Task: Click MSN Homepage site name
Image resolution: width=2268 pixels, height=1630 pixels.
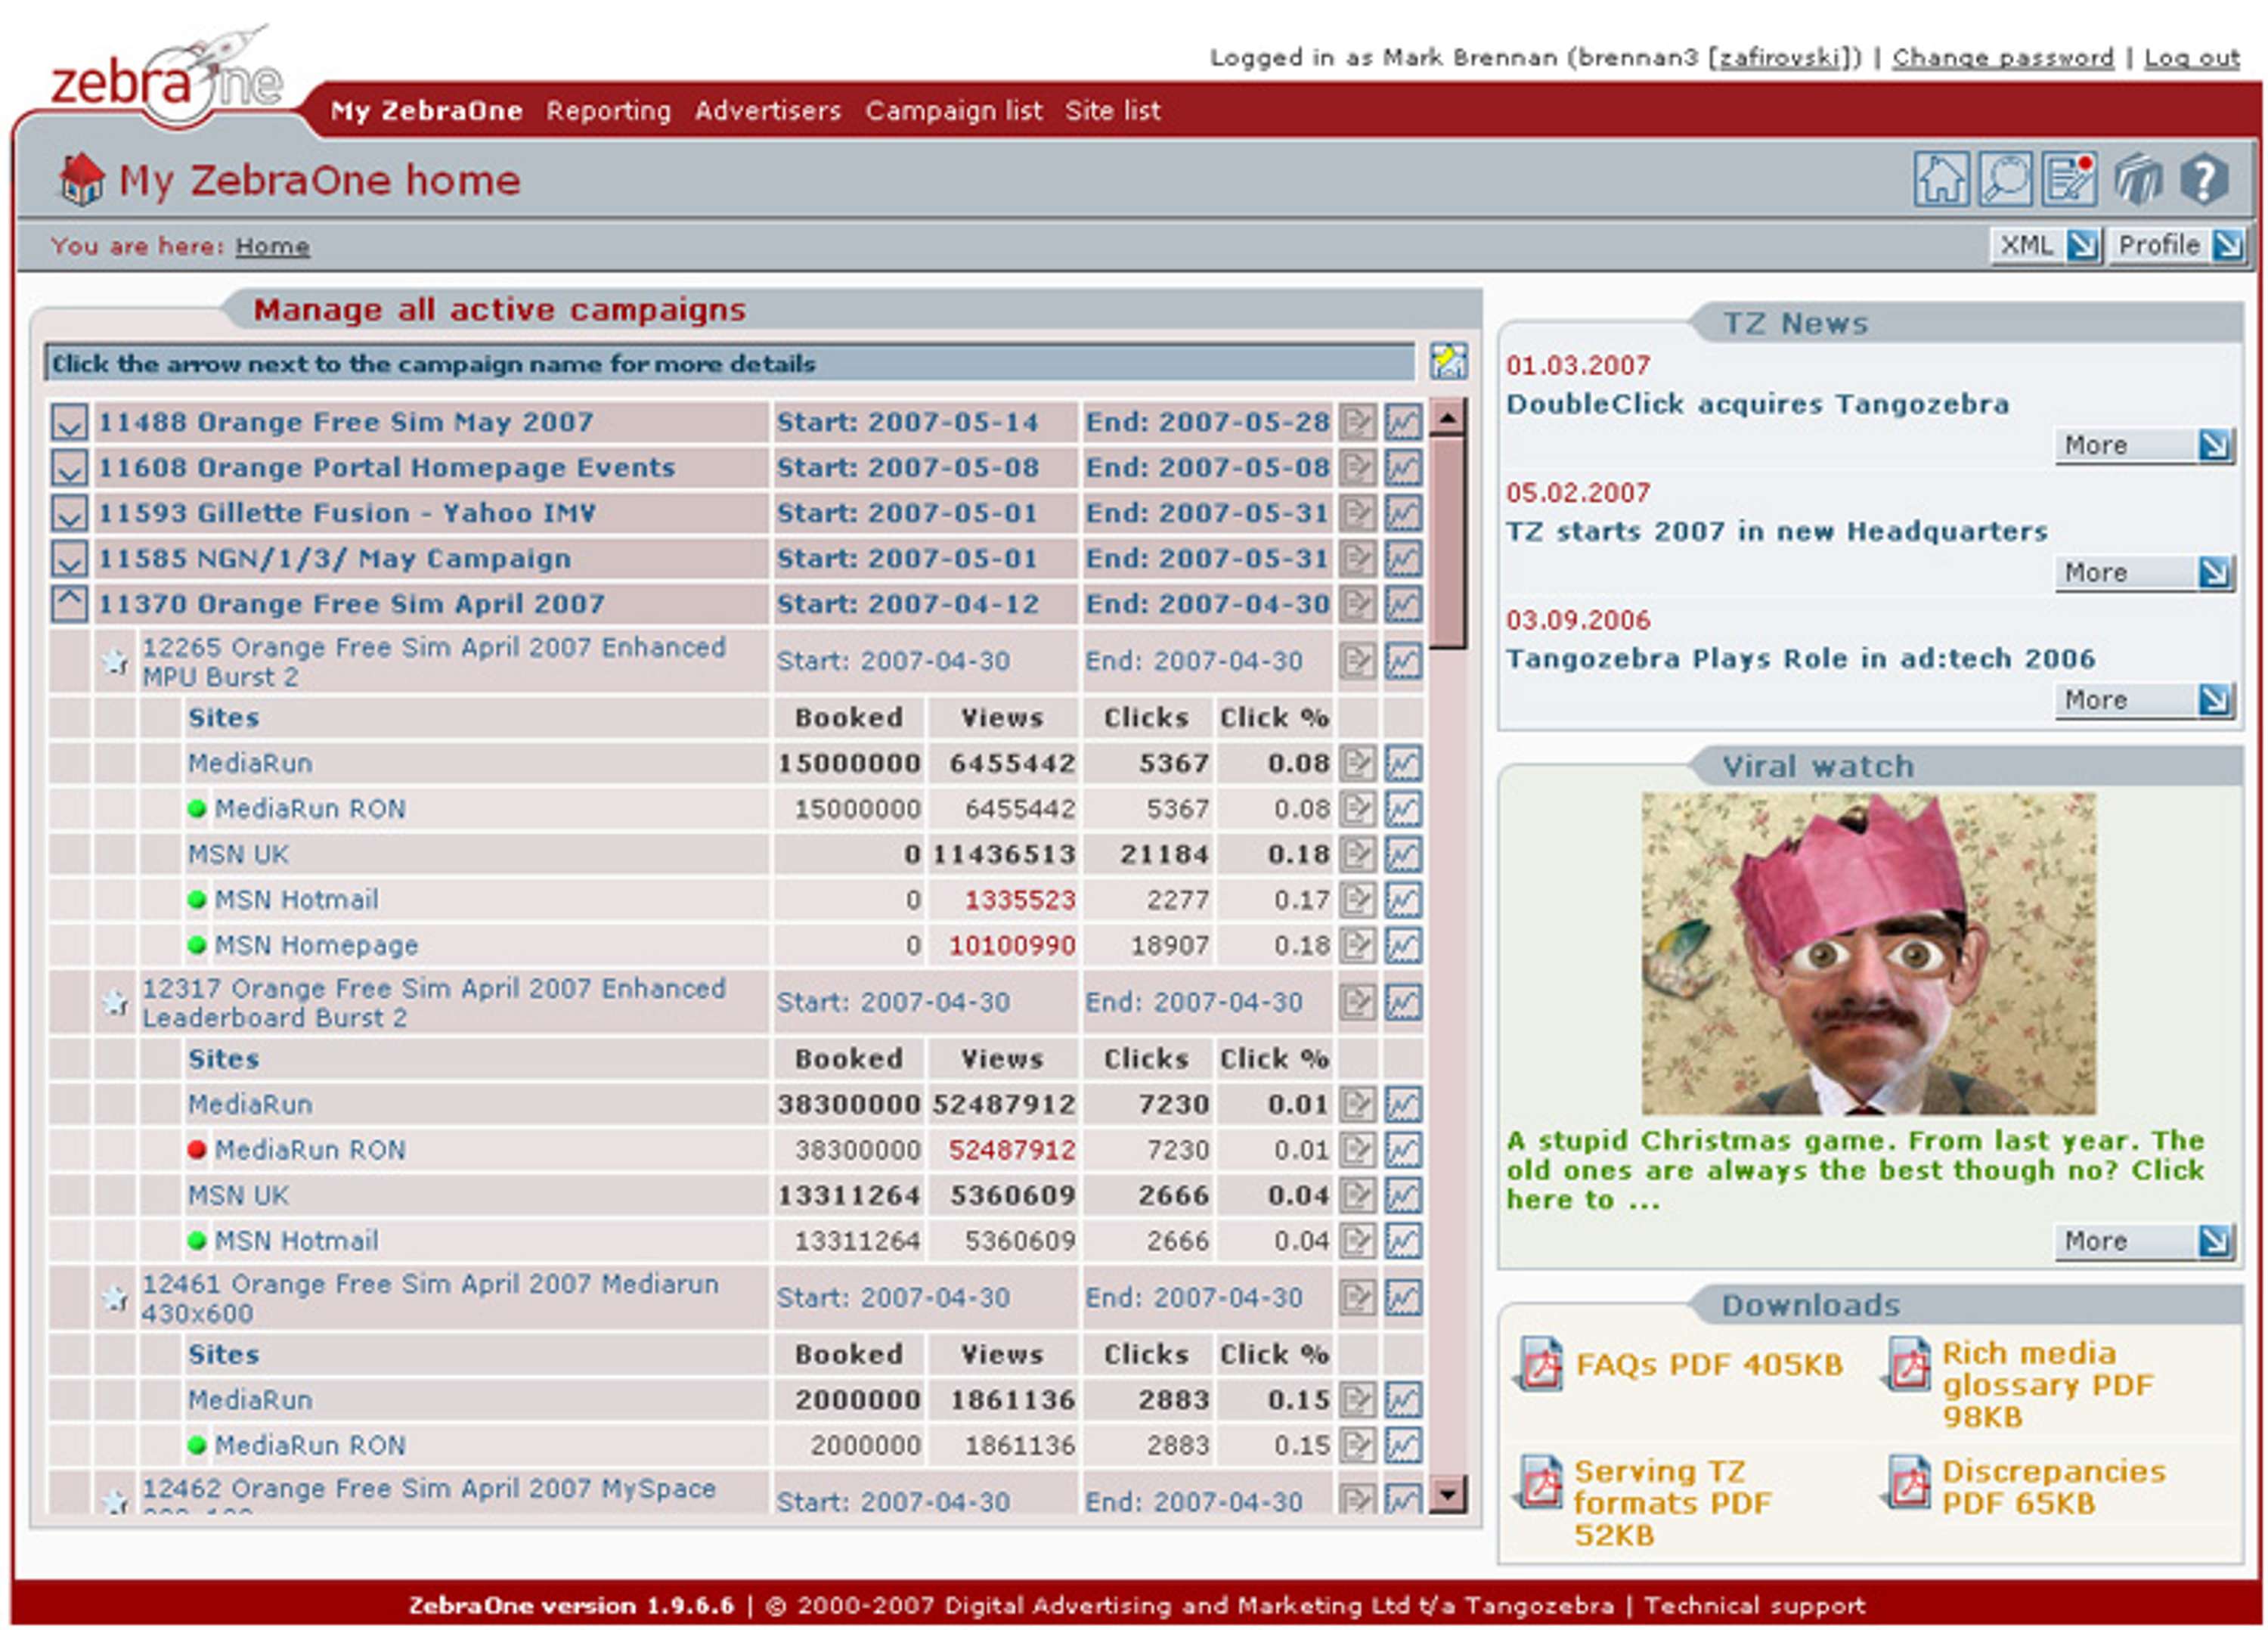Action: tap(316, 945)
